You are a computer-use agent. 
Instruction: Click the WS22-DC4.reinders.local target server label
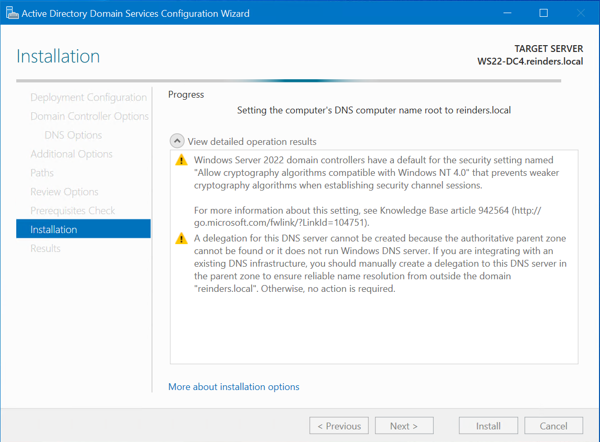(x=530, y=61)
